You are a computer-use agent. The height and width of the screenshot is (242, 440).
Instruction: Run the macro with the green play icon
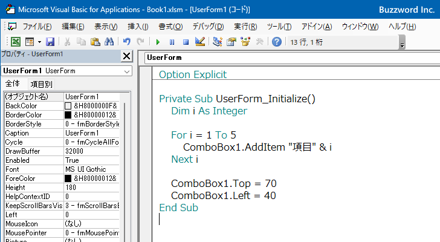(x=158, y=42)
